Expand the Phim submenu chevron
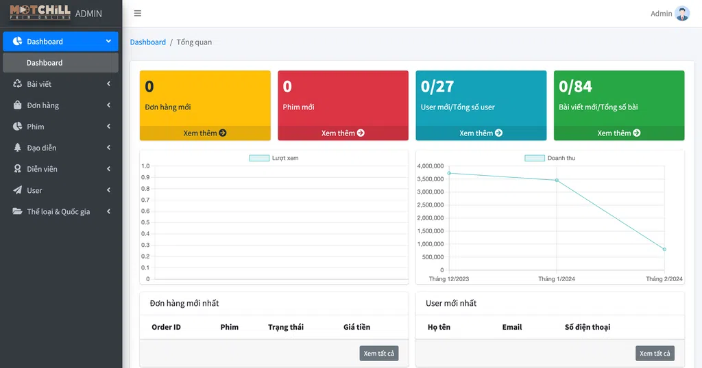702x368 pixels. [108, 127]
